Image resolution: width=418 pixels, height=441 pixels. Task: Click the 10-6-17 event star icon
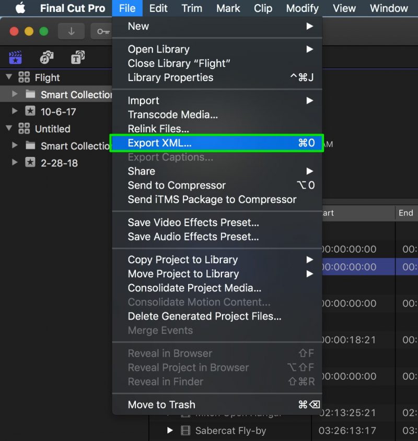click(30, 111)
